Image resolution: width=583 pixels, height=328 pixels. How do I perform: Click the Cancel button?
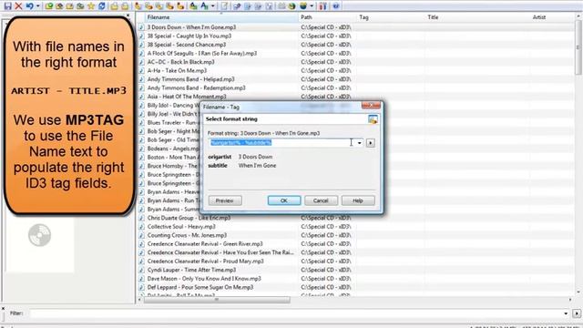321,200
